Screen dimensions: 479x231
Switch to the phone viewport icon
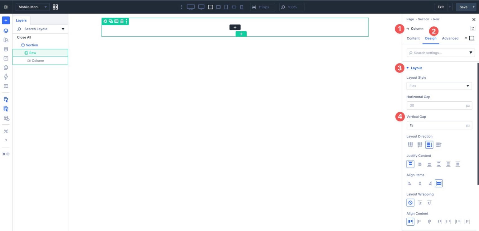[242, 7]
